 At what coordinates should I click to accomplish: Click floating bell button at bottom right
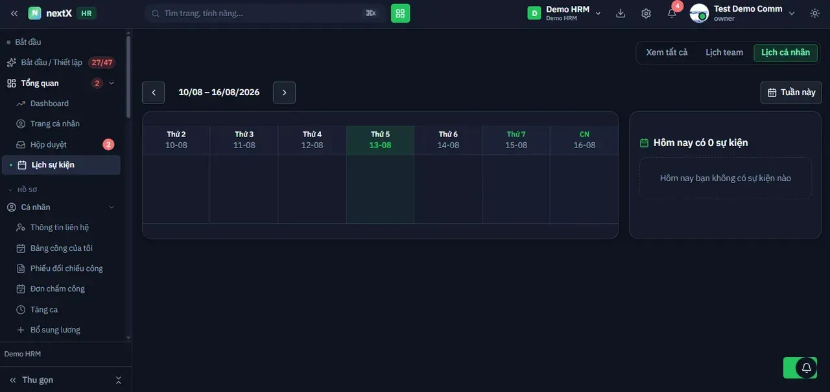tap(806, 367)
